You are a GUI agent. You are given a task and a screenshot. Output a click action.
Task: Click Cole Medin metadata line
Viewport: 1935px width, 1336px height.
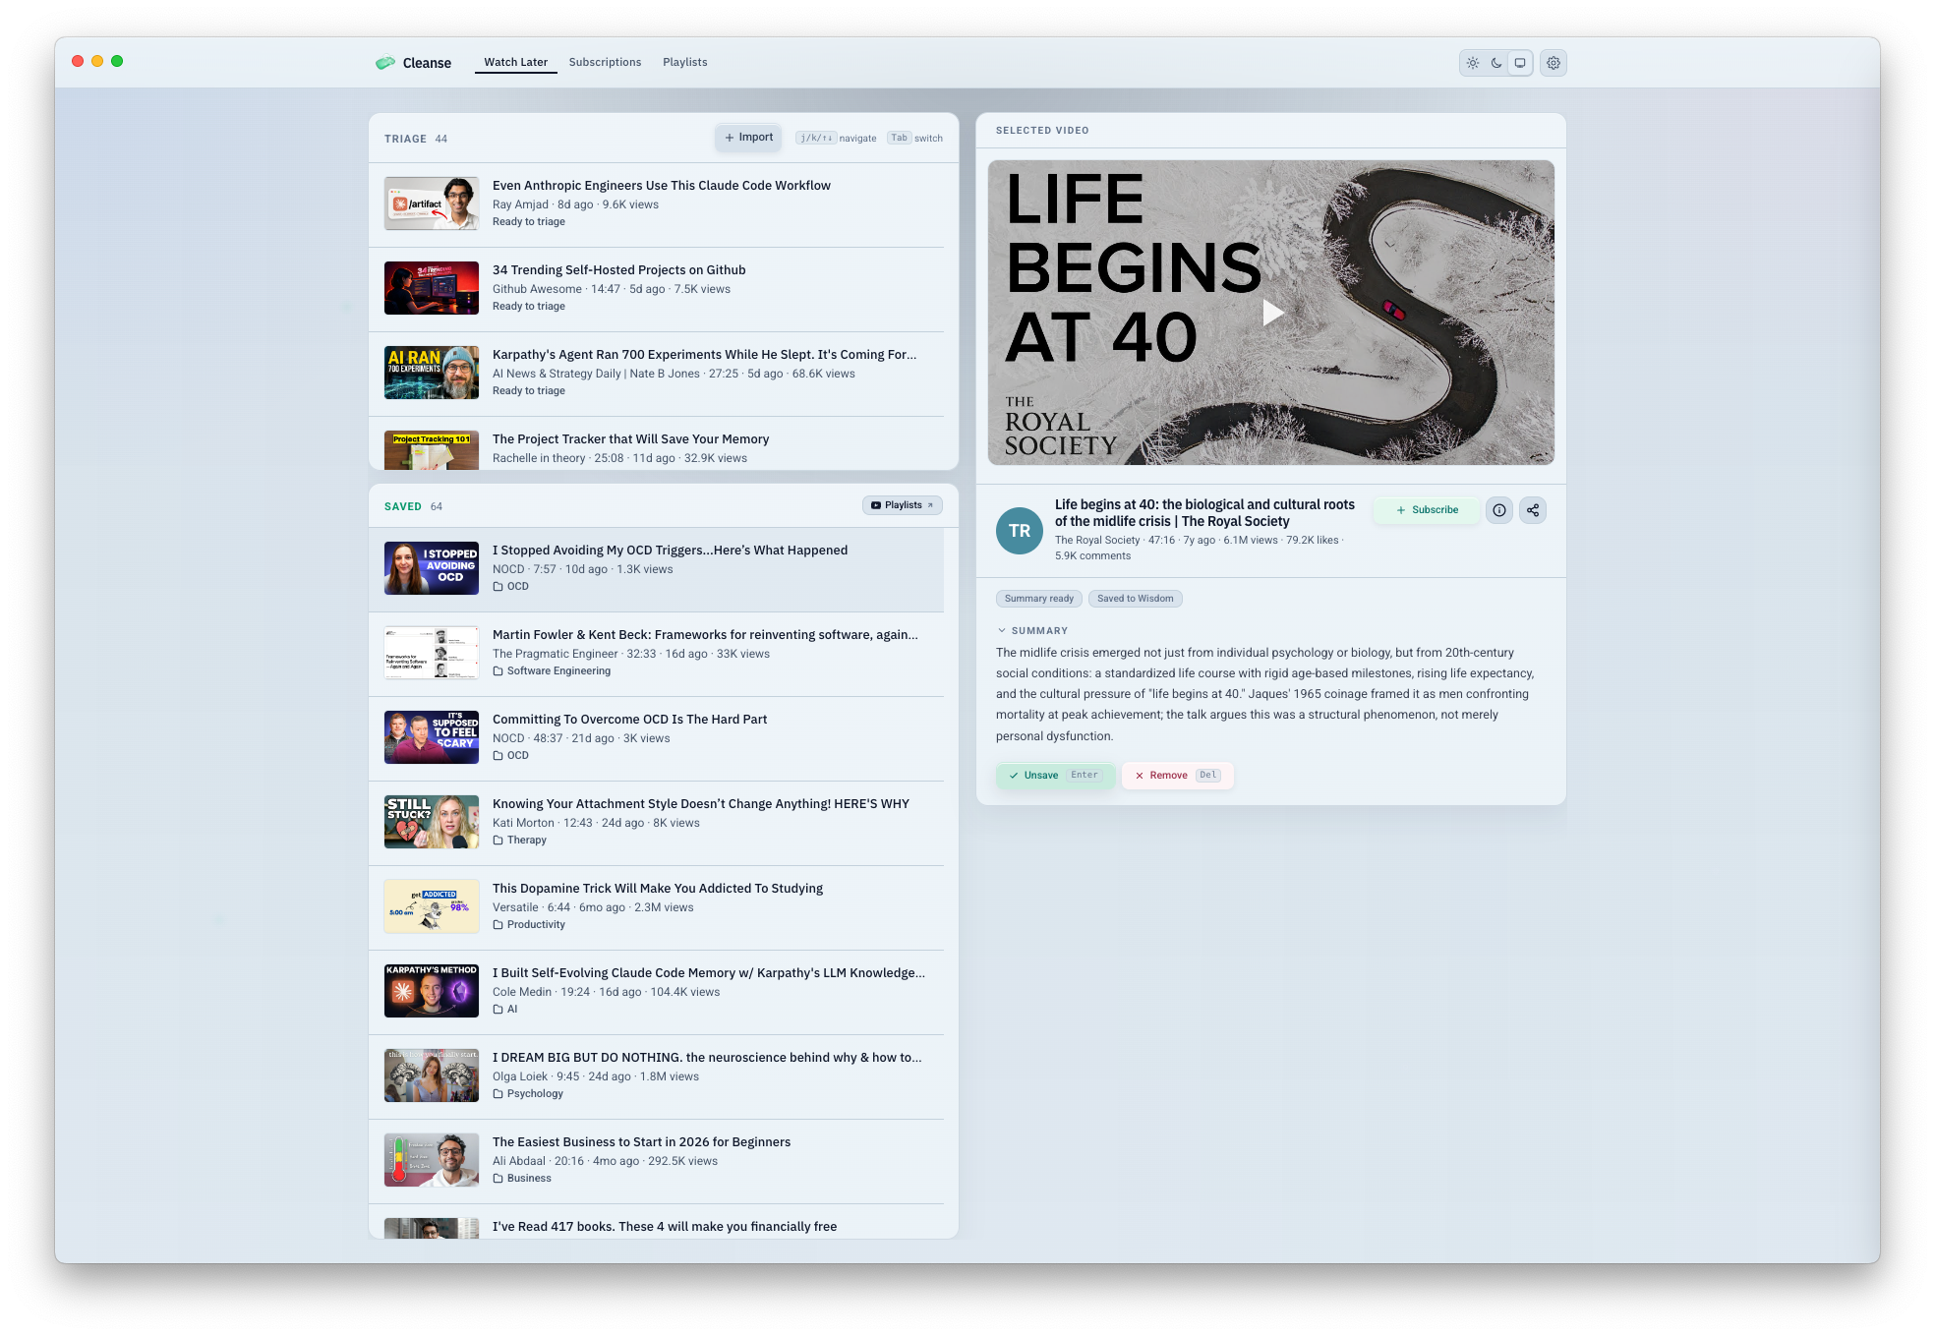pos(606,992)
